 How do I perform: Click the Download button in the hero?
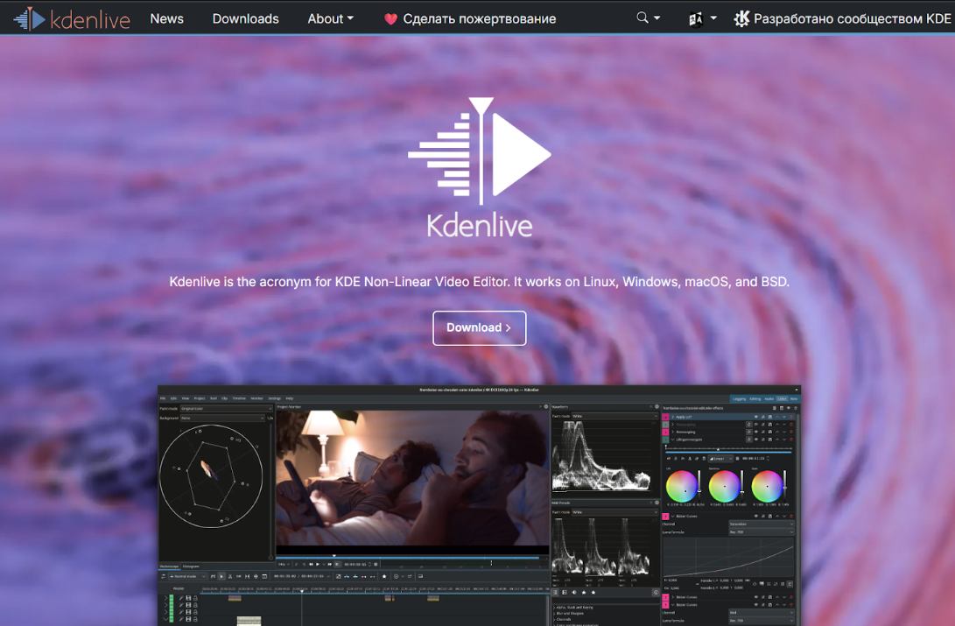(x=480, y=328)
